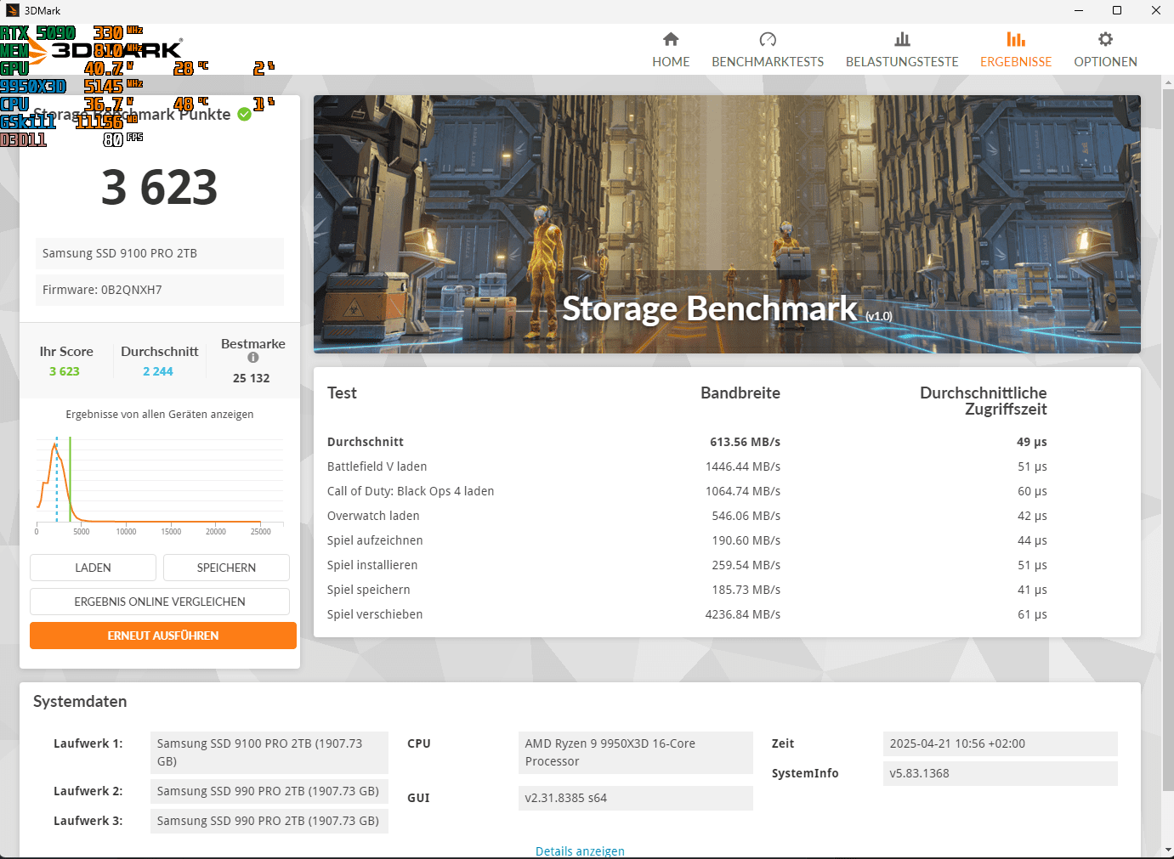Click Durchschnitt value 2 244
Viewport: 1174px width, 859px height.
(x=158, y=371)
